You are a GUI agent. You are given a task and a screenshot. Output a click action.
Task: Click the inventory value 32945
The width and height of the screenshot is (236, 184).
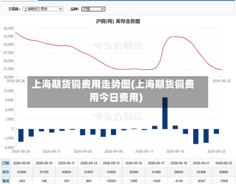point(134,172)
